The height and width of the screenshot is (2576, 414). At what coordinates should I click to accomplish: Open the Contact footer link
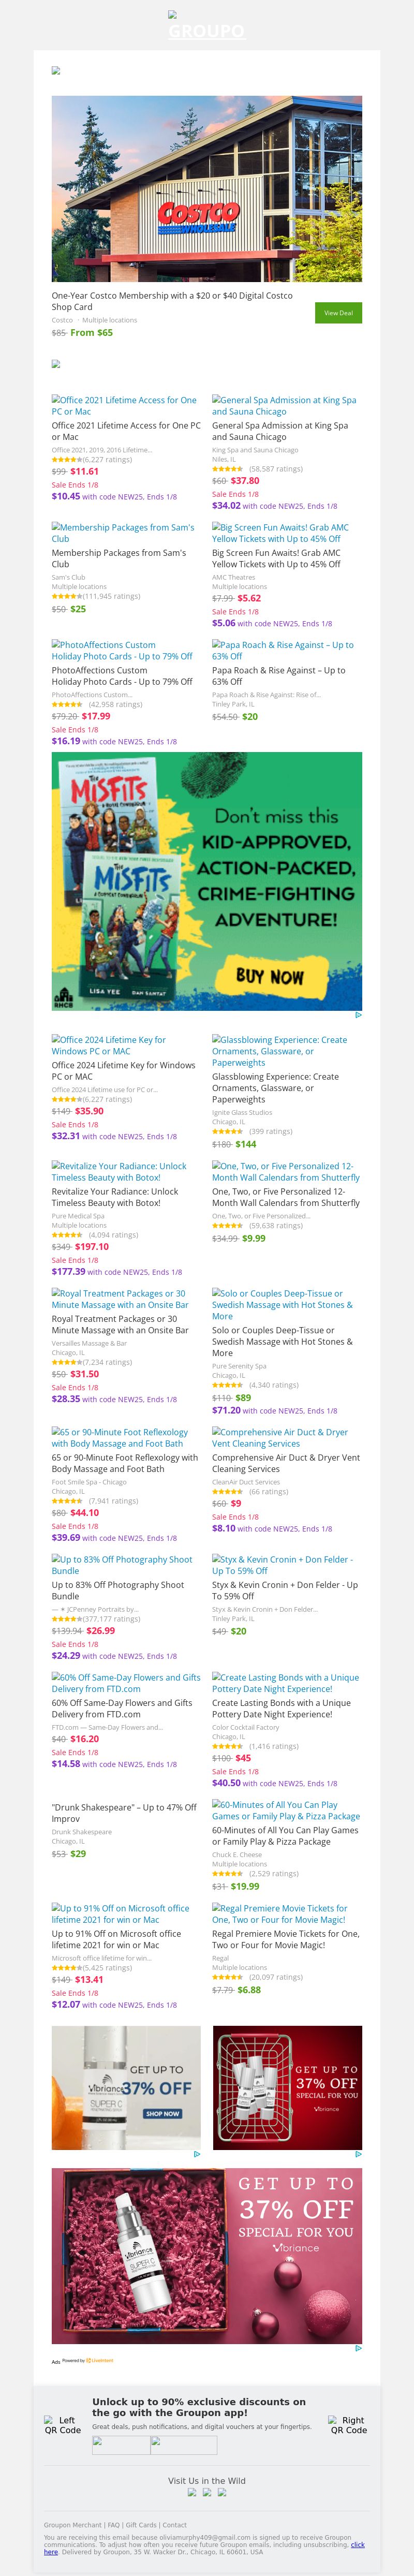(x=175, y=2525)
